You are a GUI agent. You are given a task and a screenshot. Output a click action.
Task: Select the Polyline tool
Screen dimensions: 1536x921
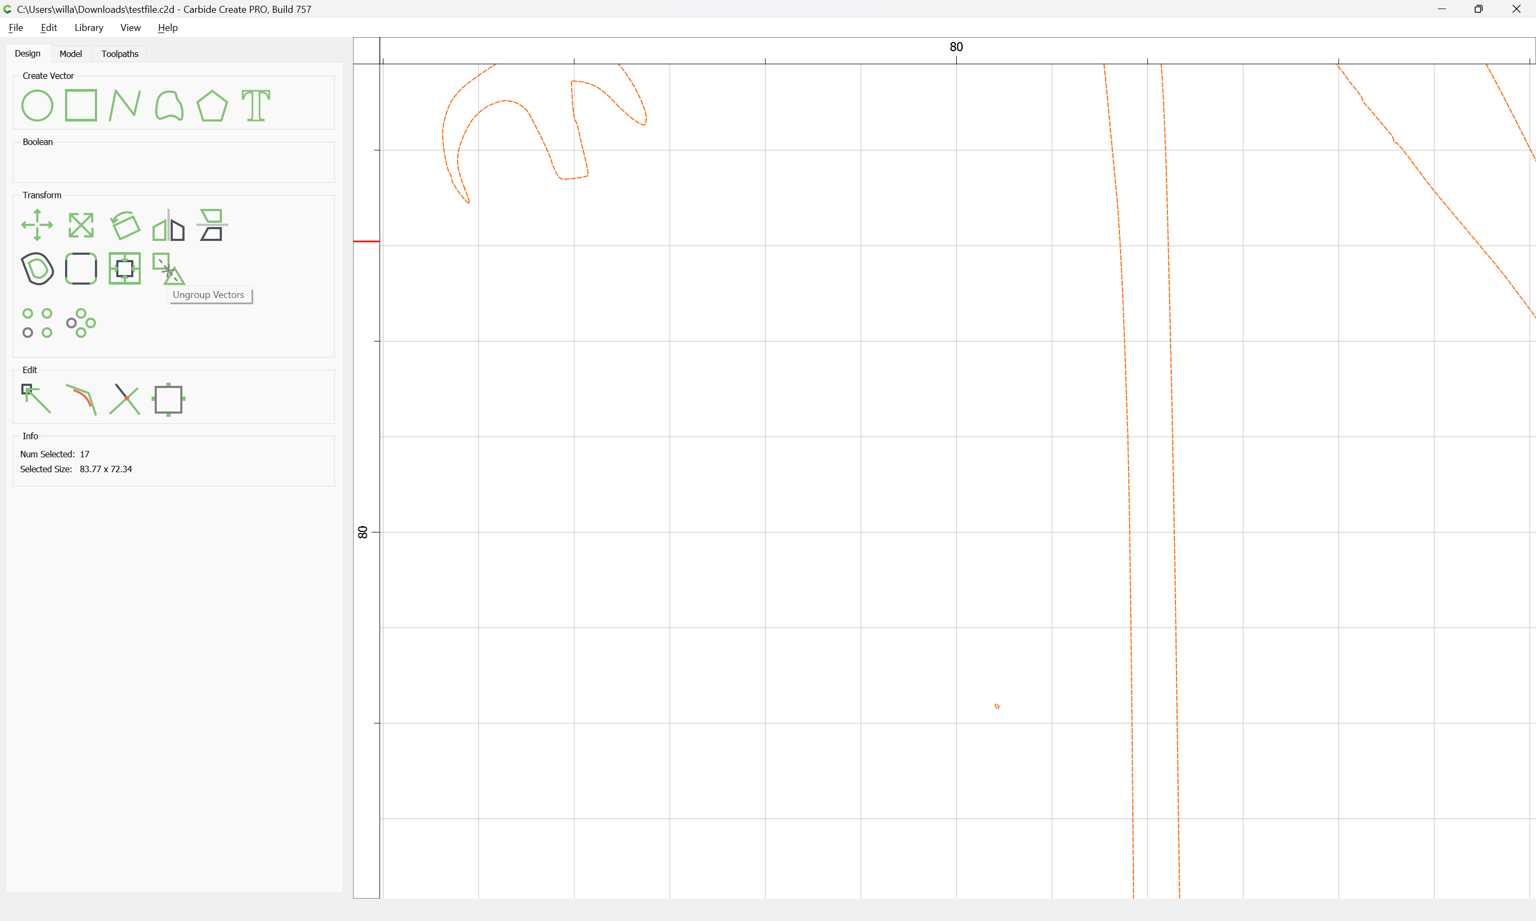click(125, 106)
